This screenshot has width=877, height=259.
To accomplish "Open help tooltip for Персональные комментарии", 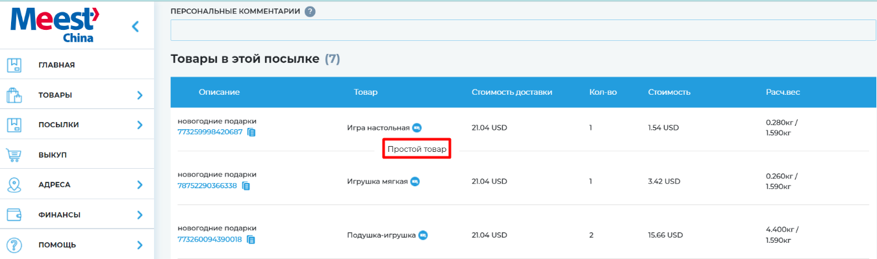I will pos(310,11).
